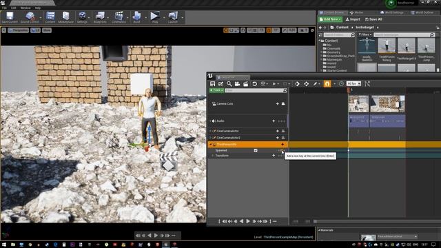Click the Sequencer Save As icon
The width and height of the screenshot is (441, 248).
[220, 84]
